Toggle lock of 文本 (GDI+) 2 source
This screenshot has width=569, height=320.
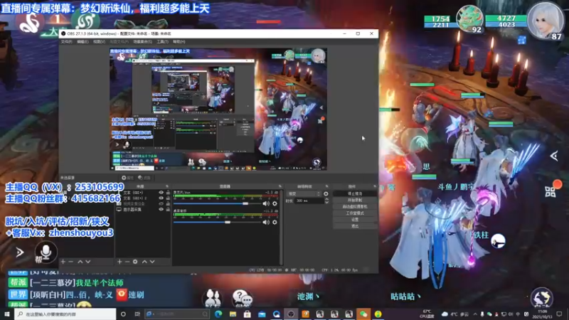click(168, 198)
